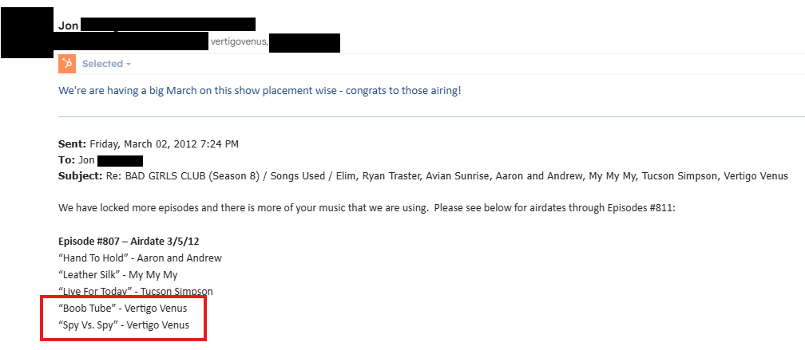Click the Sent date line
The width and height of the screenshot is (805, 350).
[x=149, y=144]
